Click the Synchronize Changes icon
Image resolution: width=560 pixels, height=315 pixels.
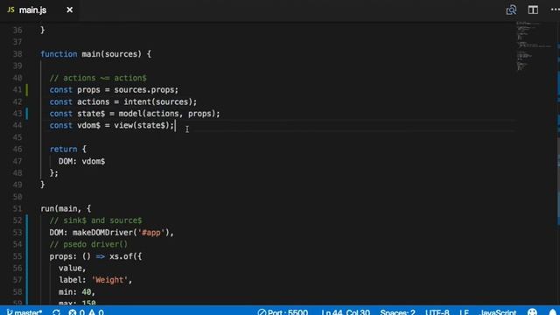point(56,311)
